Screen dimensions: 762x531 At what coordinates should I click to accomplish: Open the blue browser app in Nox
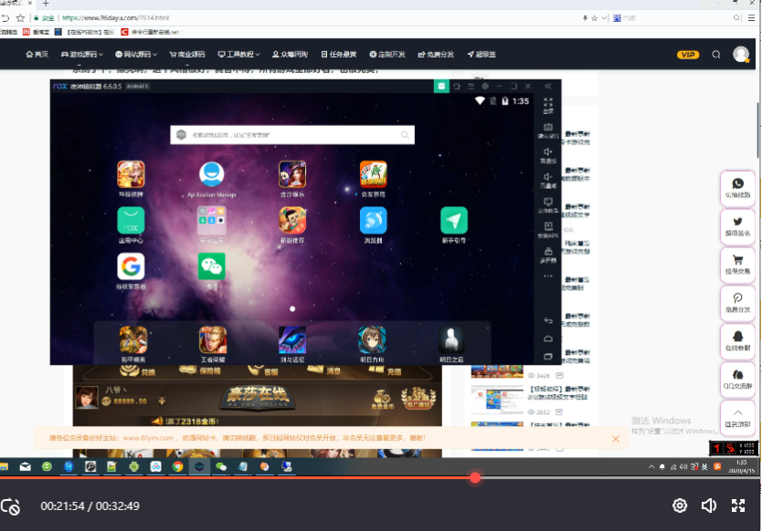(373, 221)
